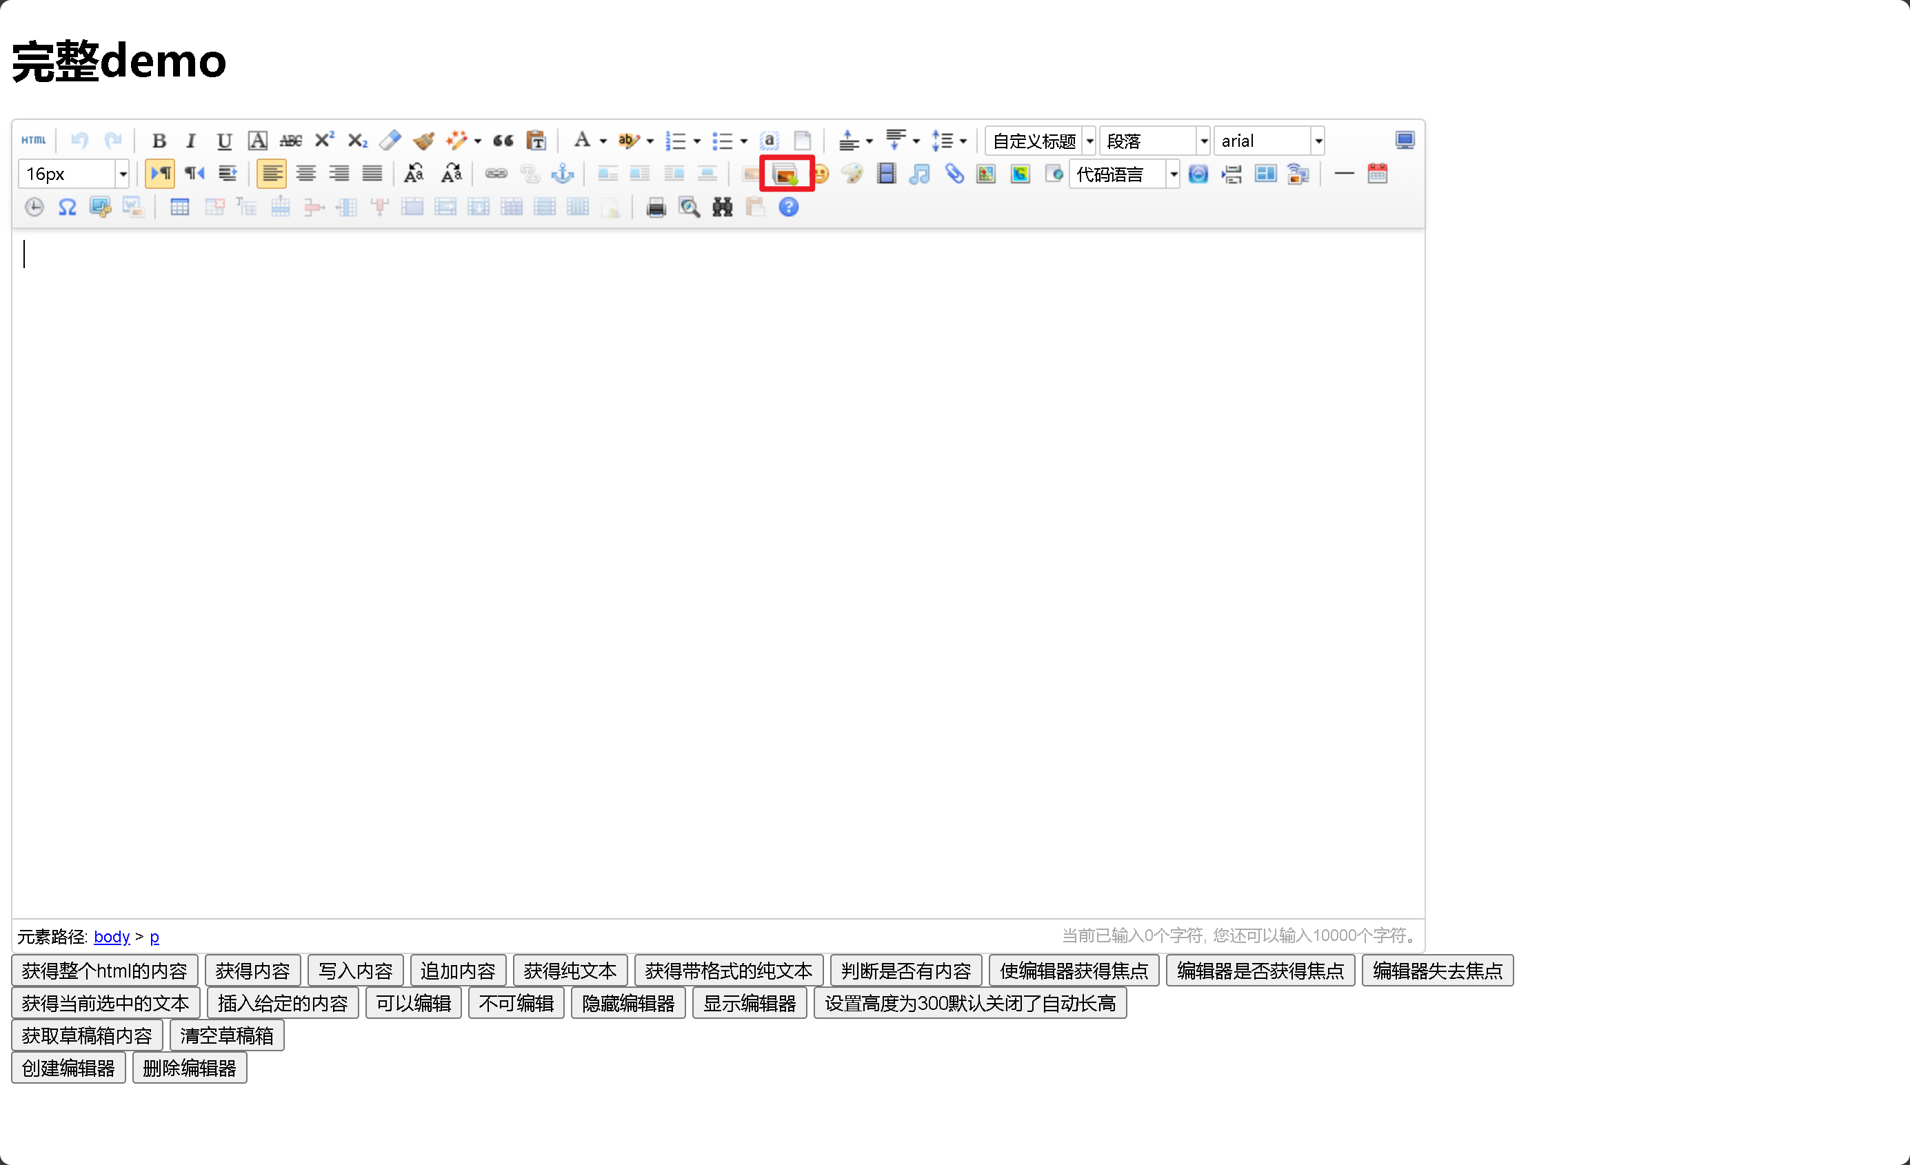Toggle left-to-right text direction button
Viewport: 1910px width, 1165px height.
click(x=160, y=174)
